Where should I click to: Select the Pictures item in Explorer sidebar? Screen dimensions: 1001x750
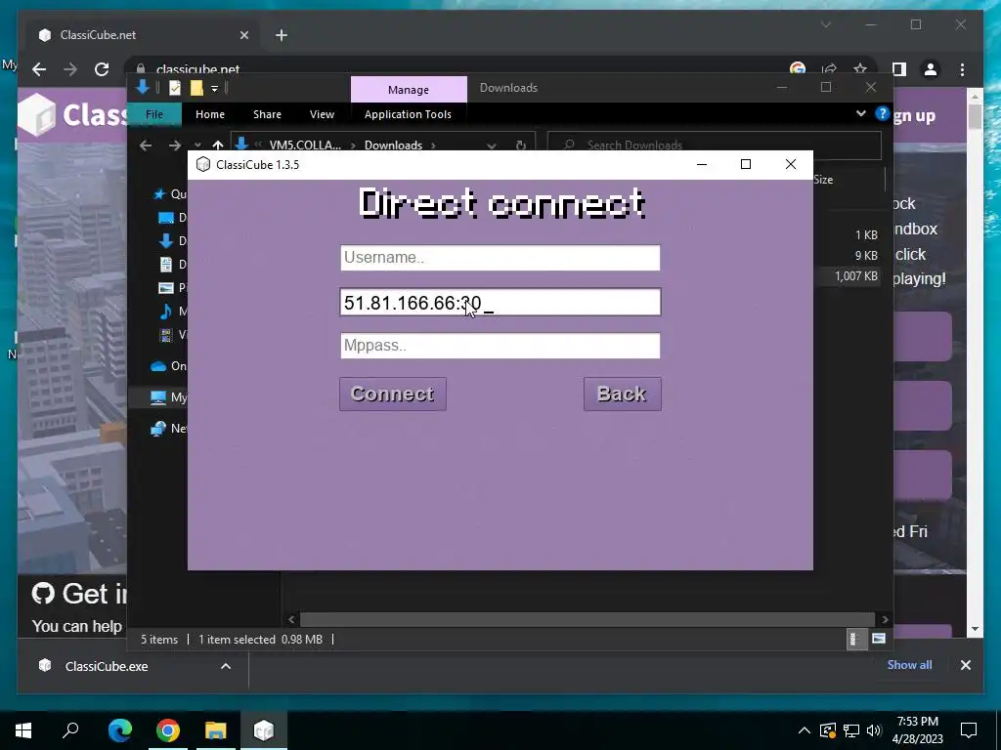click(171, 288)
